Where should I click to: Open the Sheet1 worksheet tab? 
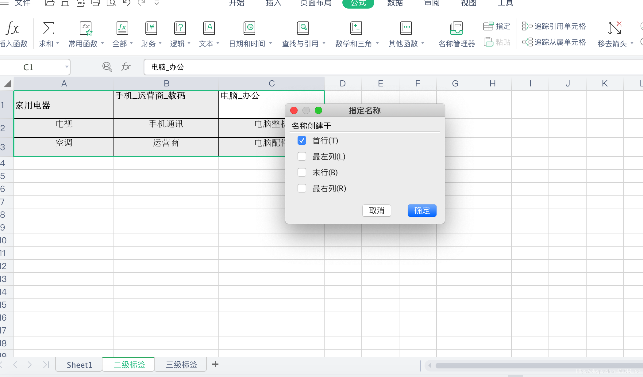coord(79,365)
